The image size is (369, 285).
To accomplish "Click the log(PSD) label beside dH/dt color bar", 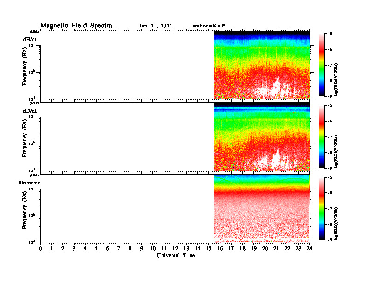I will tap(336, 80).
